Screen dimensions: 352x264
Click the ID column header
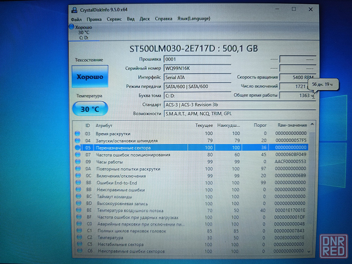[x=88, y=126]
